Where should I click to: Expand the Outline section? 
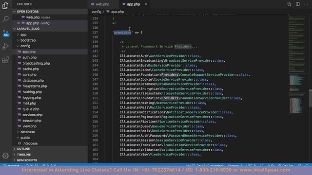coord(50,149)
